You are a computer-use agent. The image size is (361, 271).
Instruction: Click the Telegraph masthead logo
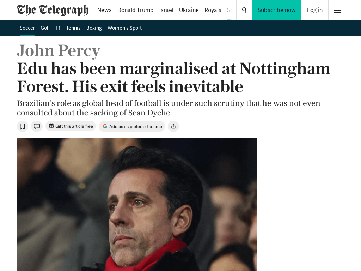coord(53,10)
